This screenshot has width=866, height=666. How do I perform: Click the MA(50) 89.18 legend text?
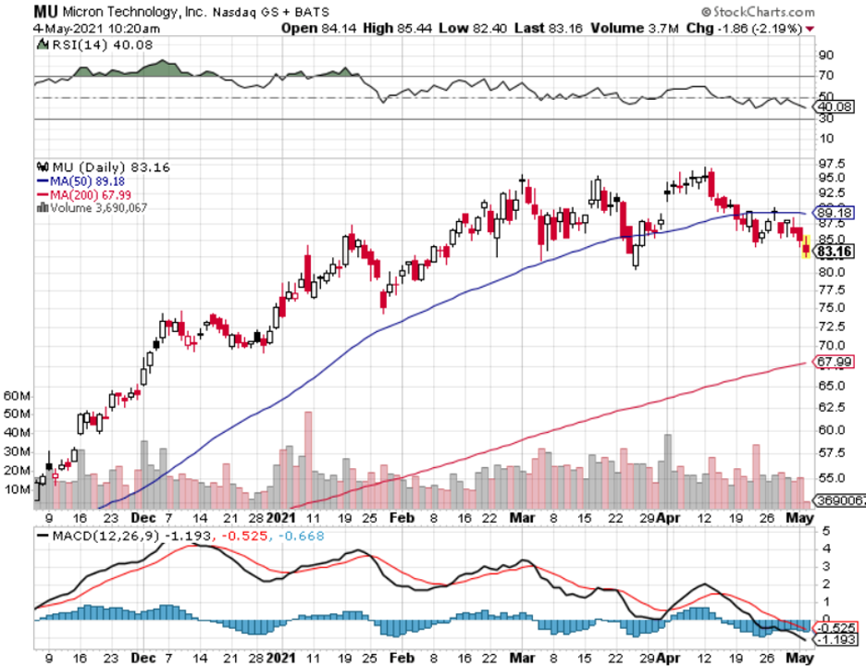pyautogui.click(x=87, y=181)
